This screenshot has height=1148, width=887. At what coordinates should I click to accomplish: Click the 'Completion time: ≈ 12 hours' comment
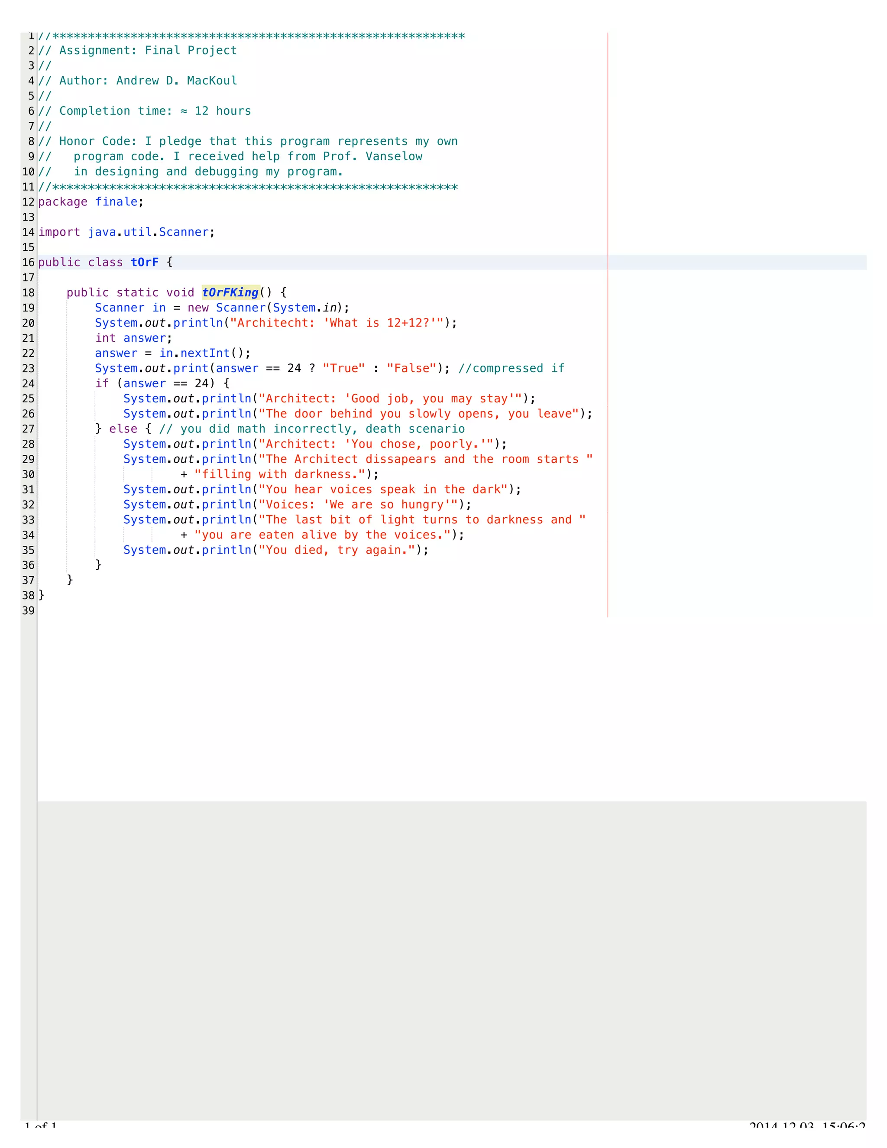point(145,111)
